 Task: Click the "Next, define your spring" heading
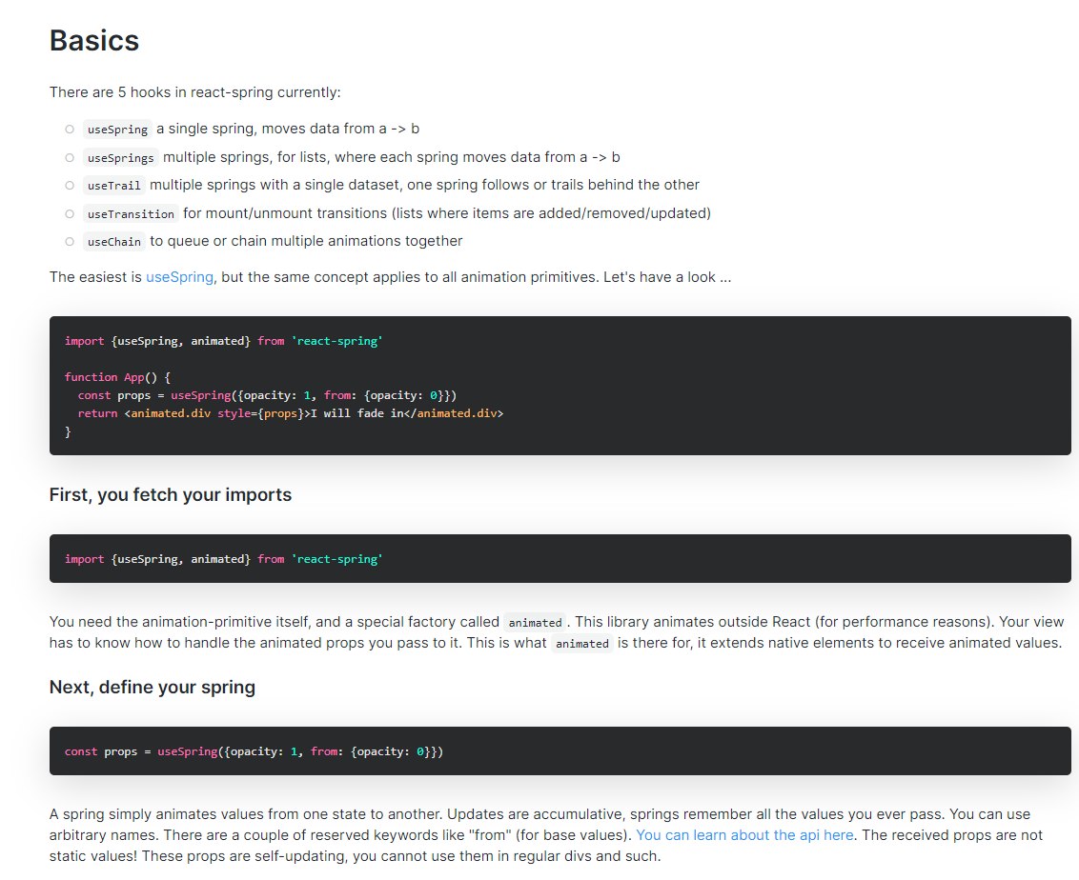153,687
